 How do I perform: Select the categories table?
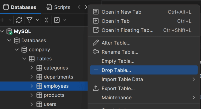pyautogui.click(x=56, y=68)
